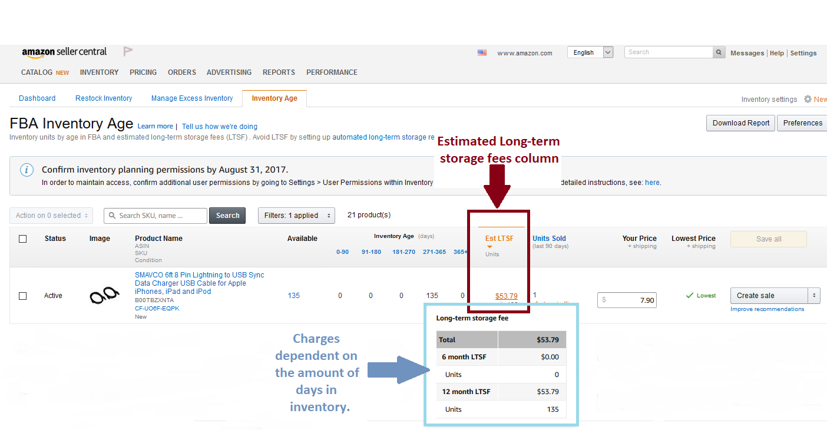
Task: Click the green Lowest price checkmark
Action: pyautogui.click(x=690, y=296)
